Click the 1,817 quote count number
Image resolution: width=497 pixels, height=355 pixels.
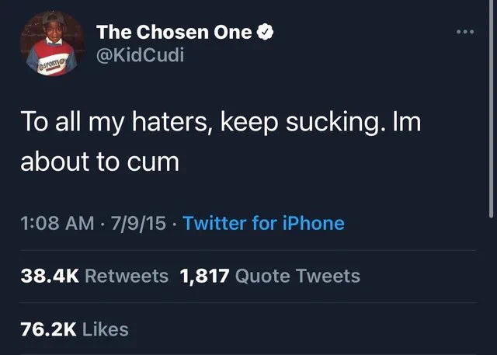click(x=203, y=275)
